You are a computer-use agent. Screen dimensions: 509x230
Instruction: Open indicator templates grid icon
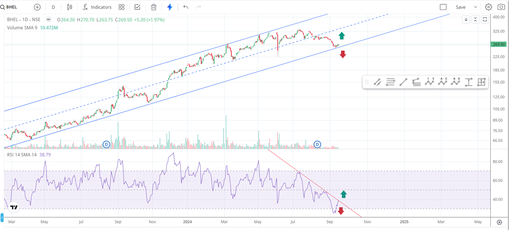click(x=122, y=7)
